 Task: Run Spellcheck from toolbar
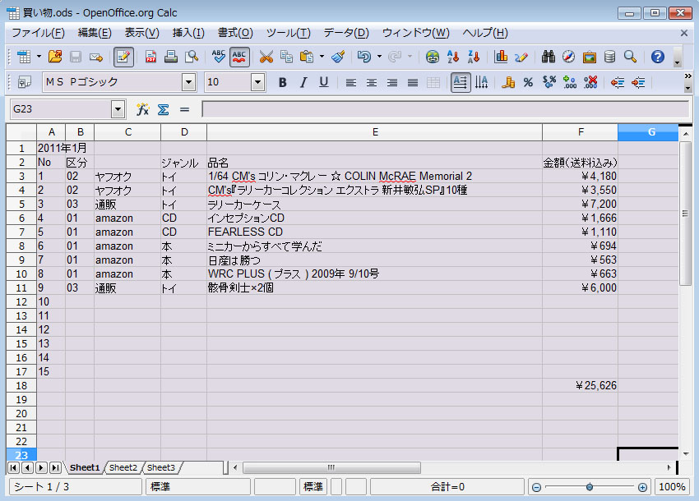[218, 57]
